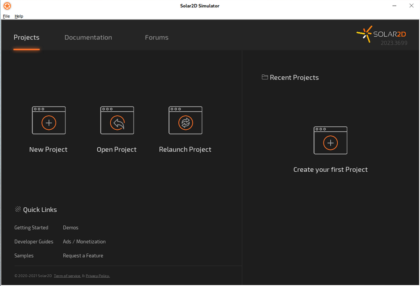420x286 pixels.
Task: Open the Help menu
Action: click(19, 16)
